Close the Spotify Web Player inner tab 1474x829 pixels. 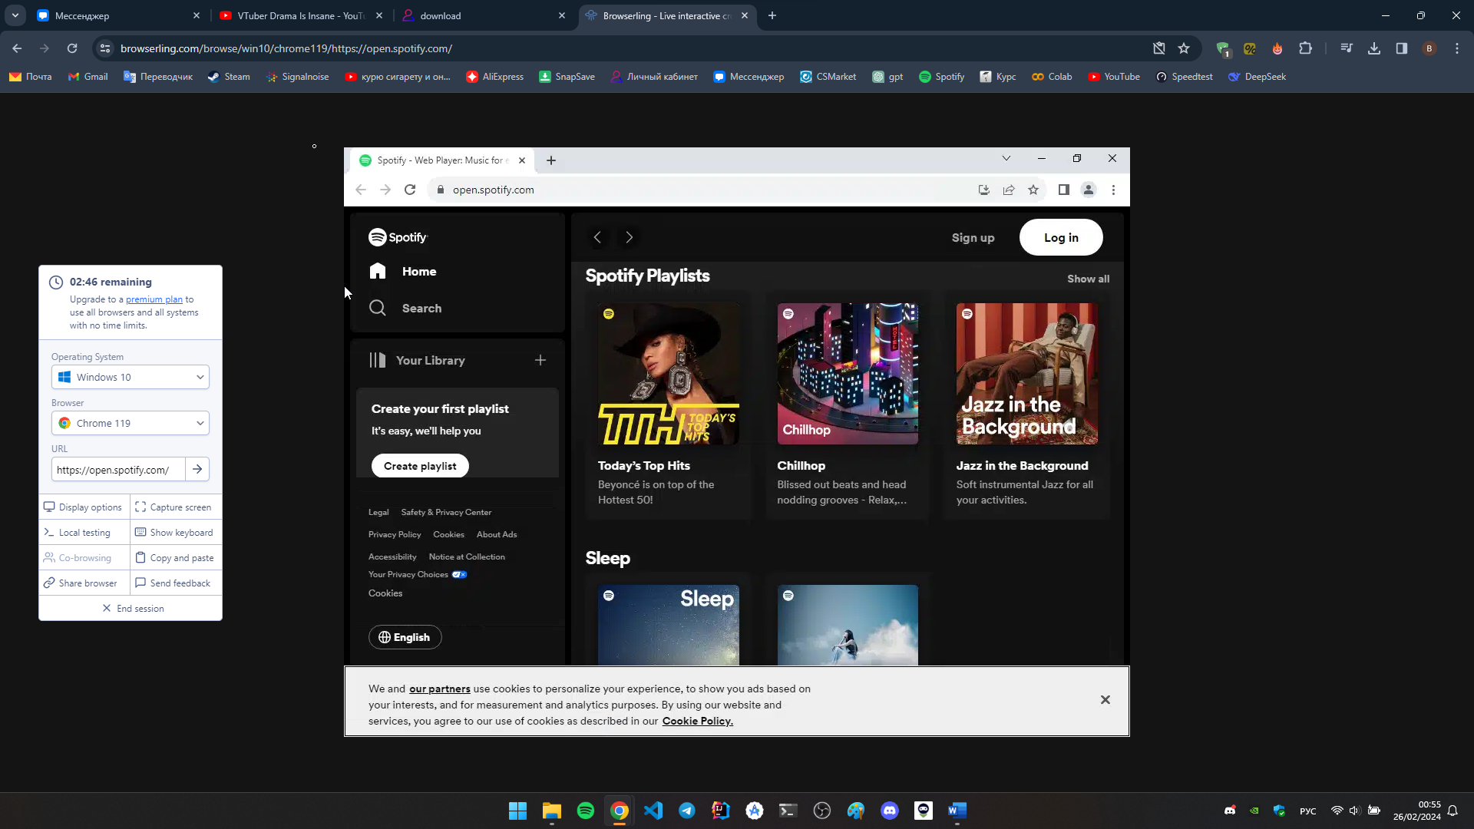522,160
